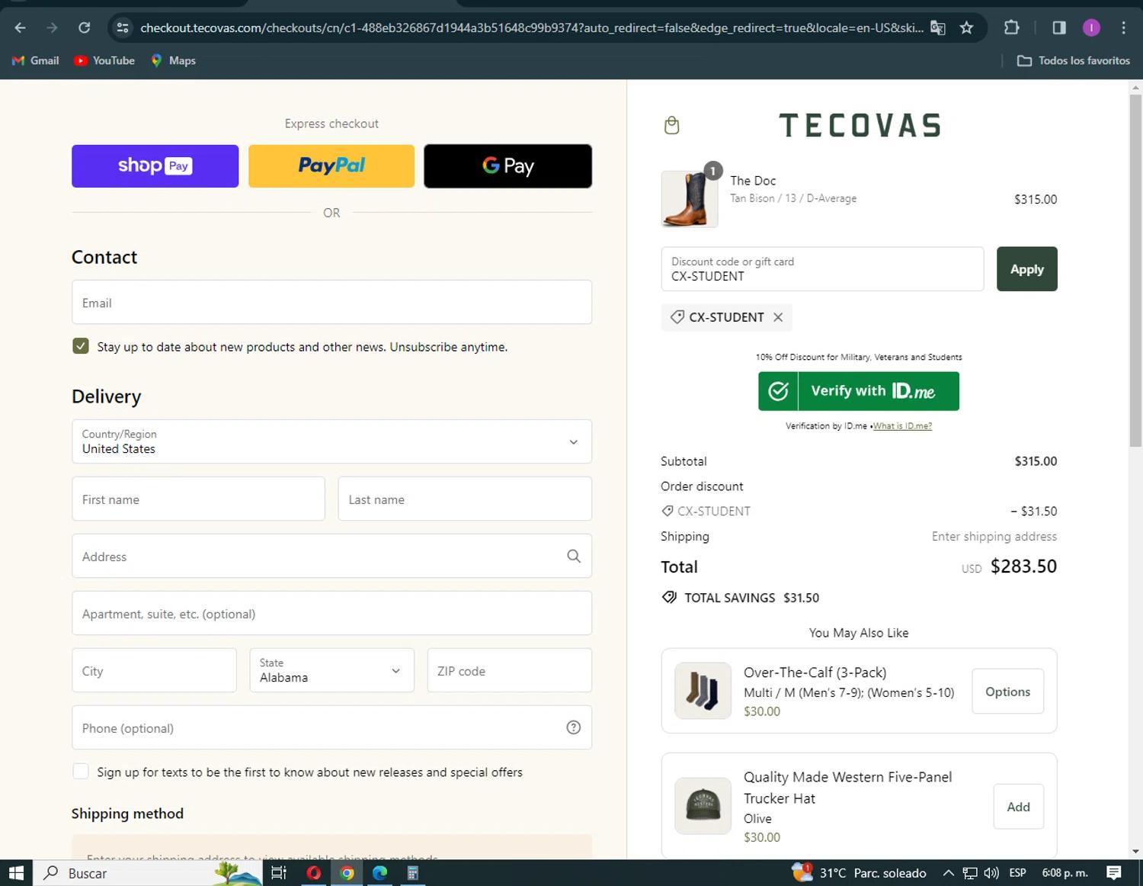Pay with PayPal
This screenshot has height=886, width=1143.
point(331,166)
